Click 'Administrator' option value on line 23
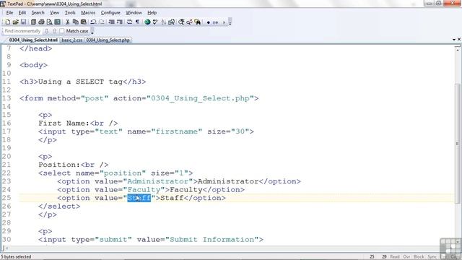Image resolution: width=462 pixels, height=260 pixels. coord(157,181)
